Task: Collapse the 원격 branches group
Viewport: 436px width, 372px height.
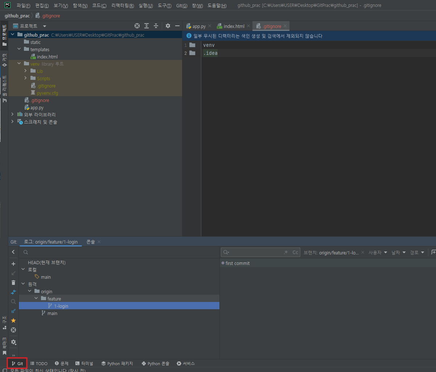Action: click(x=24, y=284)
